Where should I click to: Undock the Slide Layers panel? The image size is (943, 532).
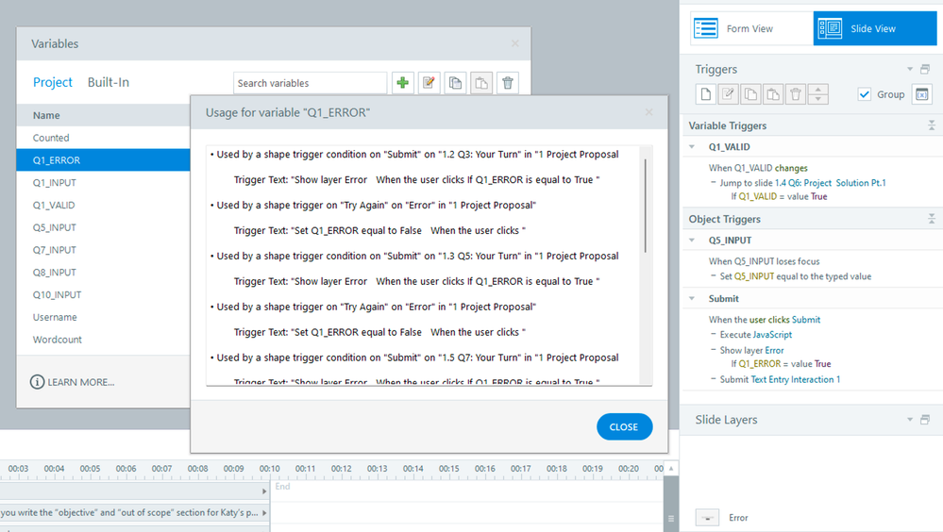coord(925,420)
